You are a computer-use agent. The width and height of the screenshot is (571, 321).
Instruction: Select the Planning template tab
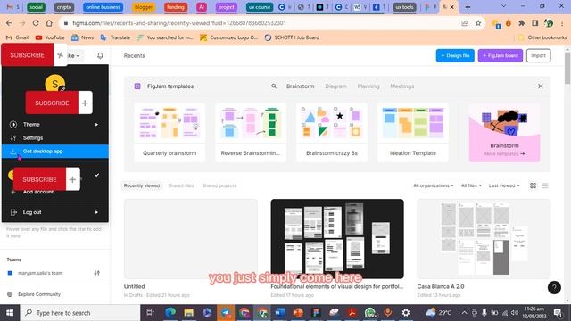(x=368, y=86)
